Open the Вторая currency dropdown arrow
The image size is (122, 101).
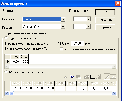63,27
